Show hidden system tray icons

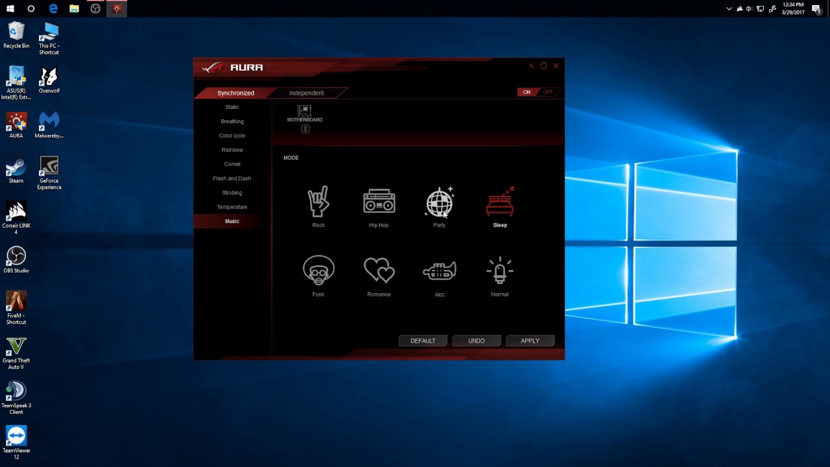coord(729,9)
